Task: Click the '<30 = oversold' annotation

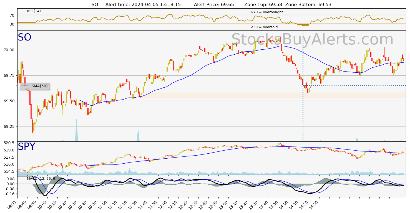Action: pos(264,27)
